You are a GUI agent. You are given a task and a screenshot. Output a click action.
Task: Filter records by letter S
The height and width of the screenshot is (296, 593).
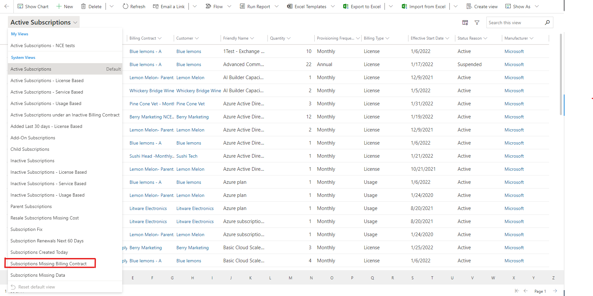[x=412, y=278]
